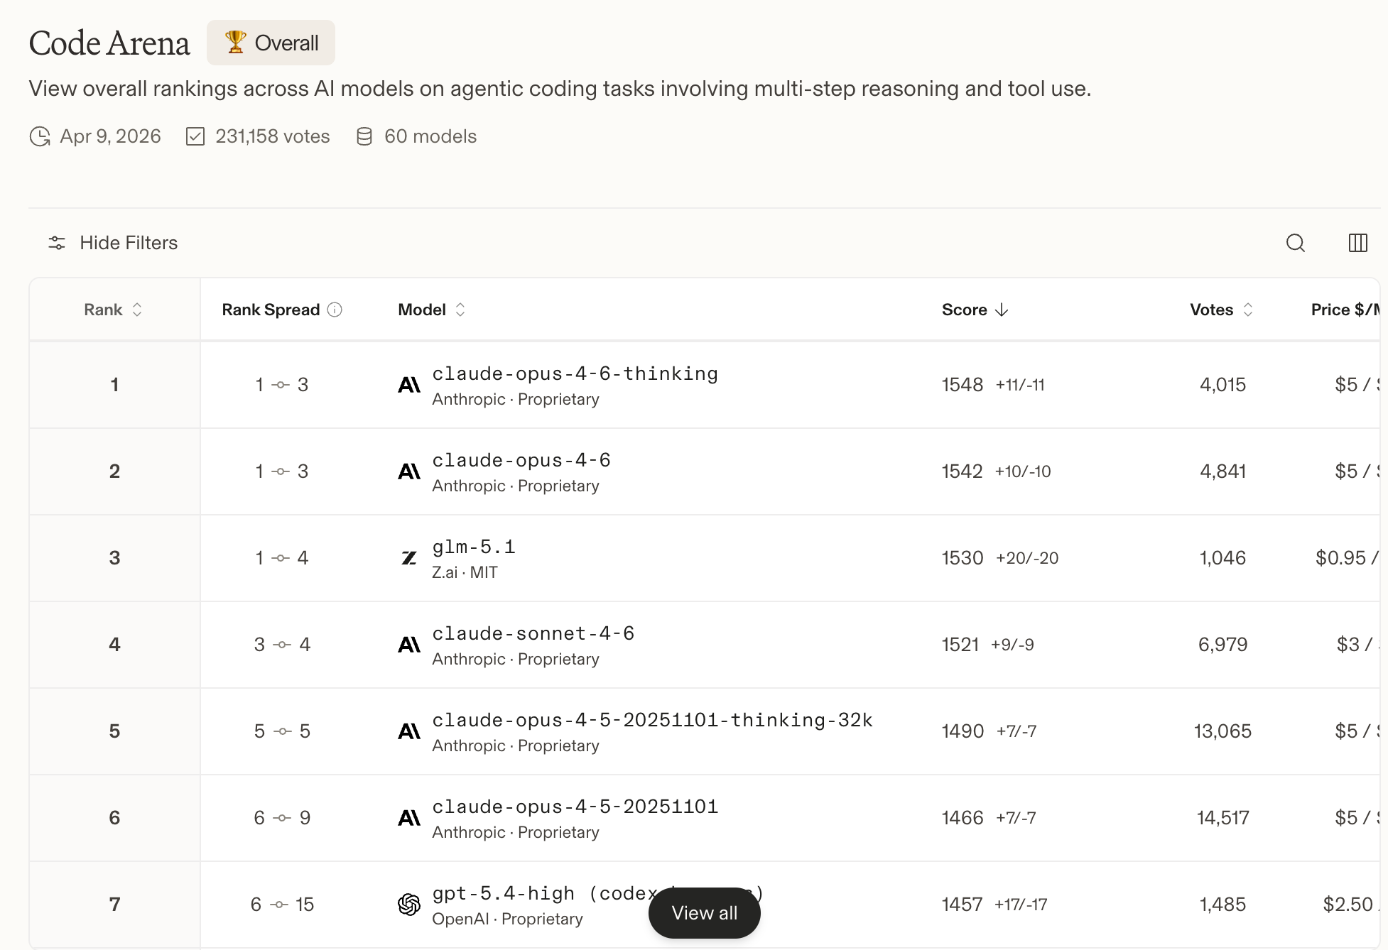Click the Z.ai logo for glm-5.1
This screenshot has height=950, width=1388.
[409, 558]
